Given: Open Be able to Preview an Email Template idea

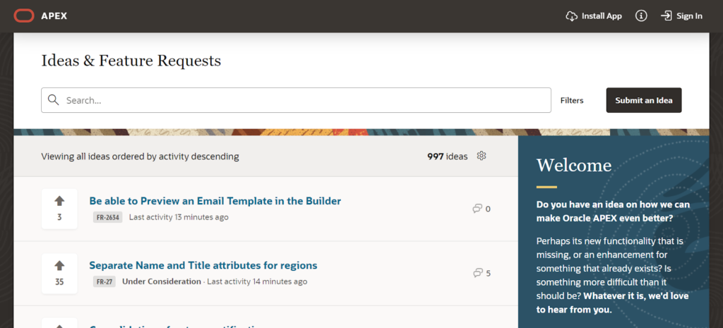Looking at the screenshot, I should (x=215, y=201).
